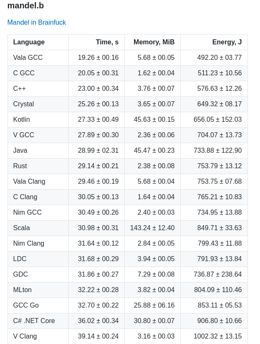The height and width of the screenshot is (344, 260).
Task: Select the Nim Clang row label
Action: (x=29, y=243)
